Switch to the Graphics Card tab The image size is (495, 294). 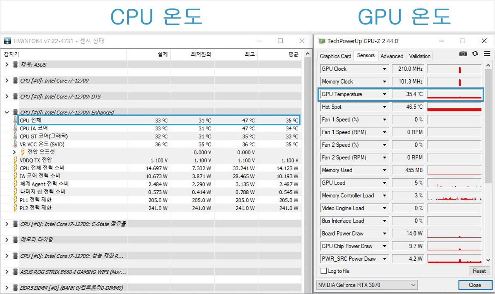(335, 56)
